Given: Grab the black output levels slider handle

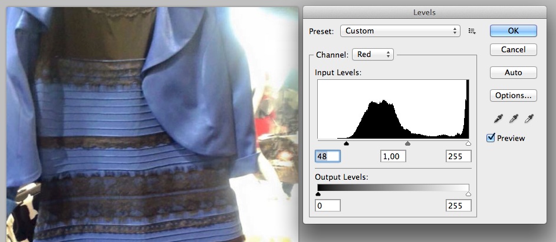Looking at the screenshot, I should pyautogui.click(x=318, y=194).
